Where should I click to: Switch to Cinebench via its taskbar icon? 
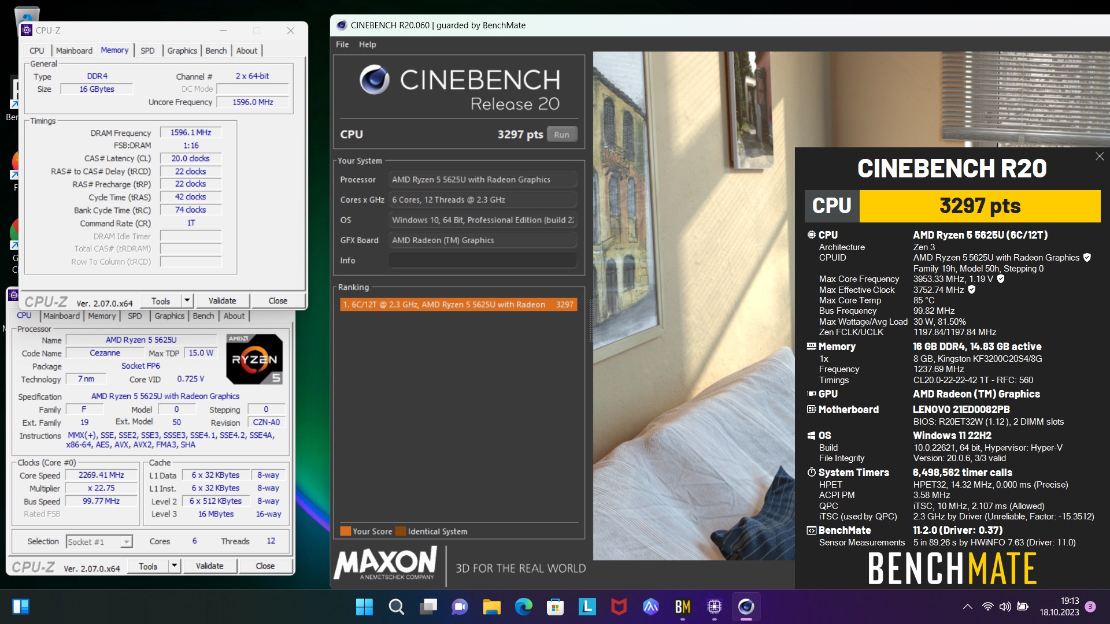coord(746,607)
